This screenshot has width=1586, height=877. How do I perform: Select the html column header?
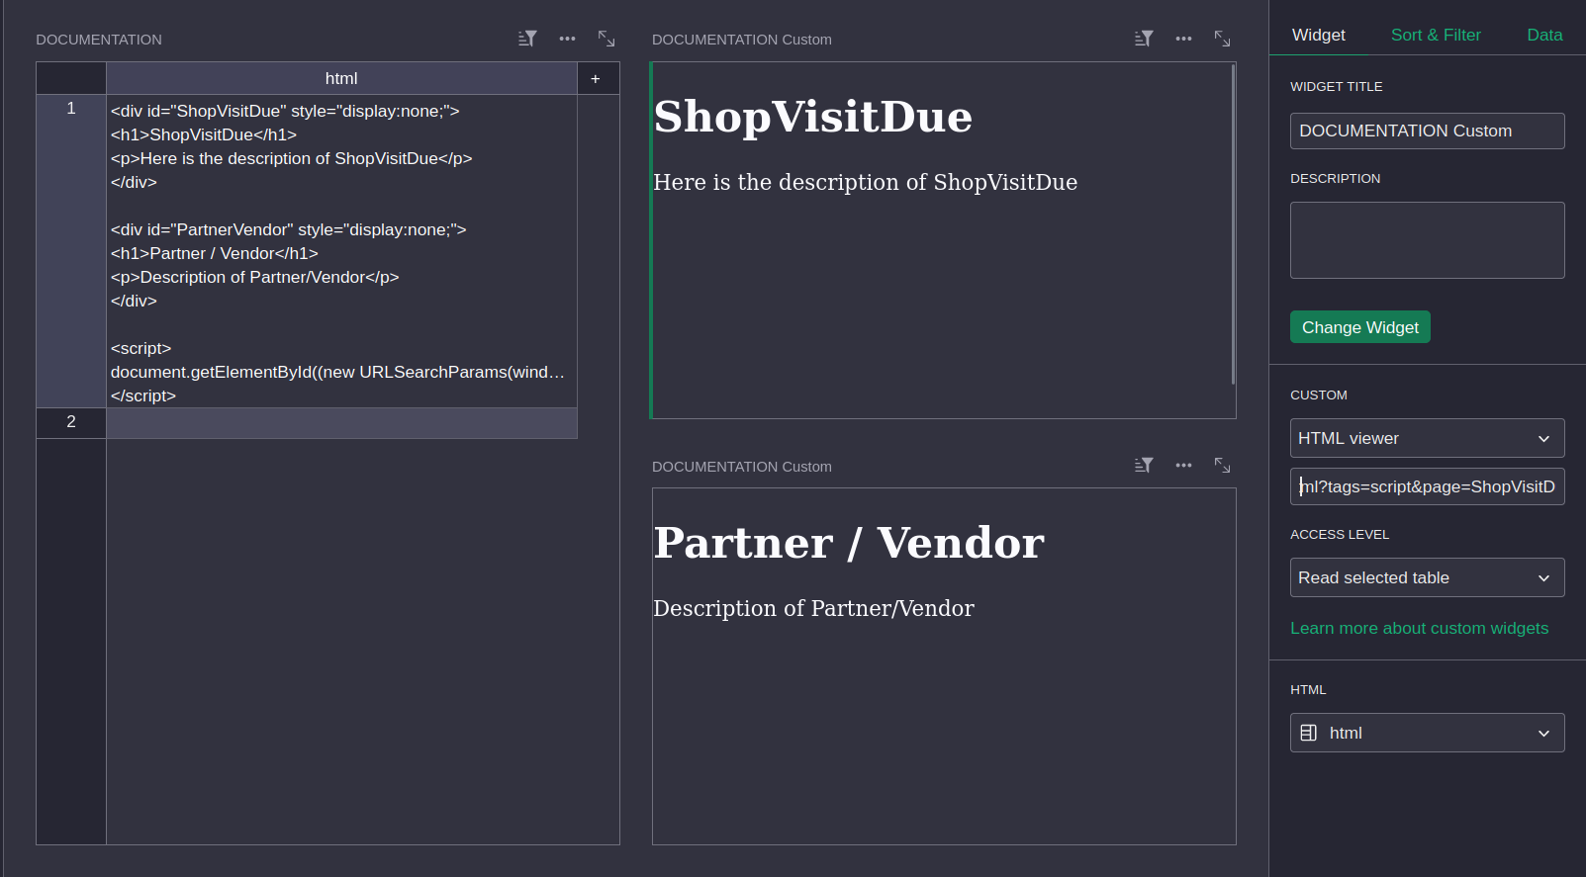pos(341,78)
